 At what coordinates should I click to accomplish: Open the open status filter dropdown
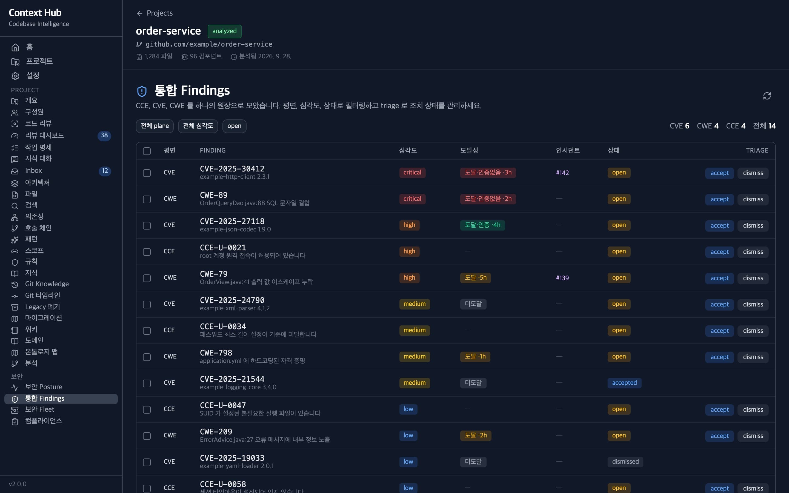tap(234, 126)
